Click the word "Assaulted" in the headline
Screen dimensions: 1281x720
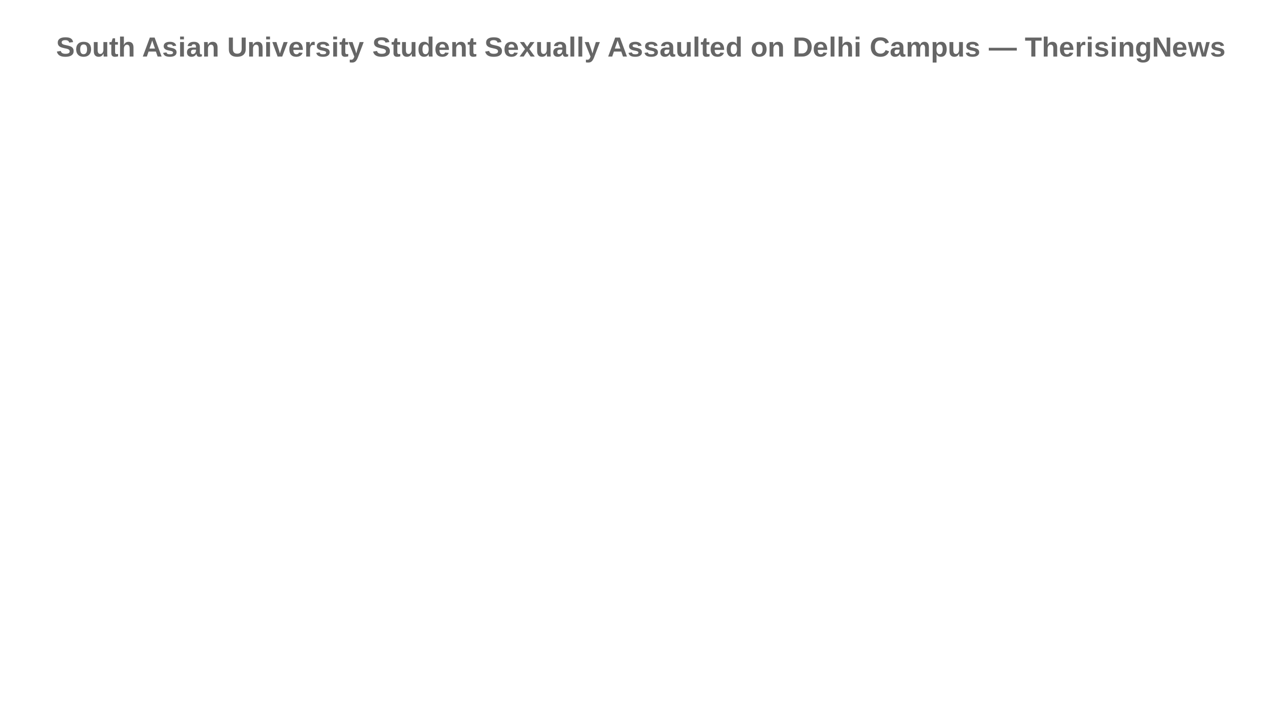675,47
